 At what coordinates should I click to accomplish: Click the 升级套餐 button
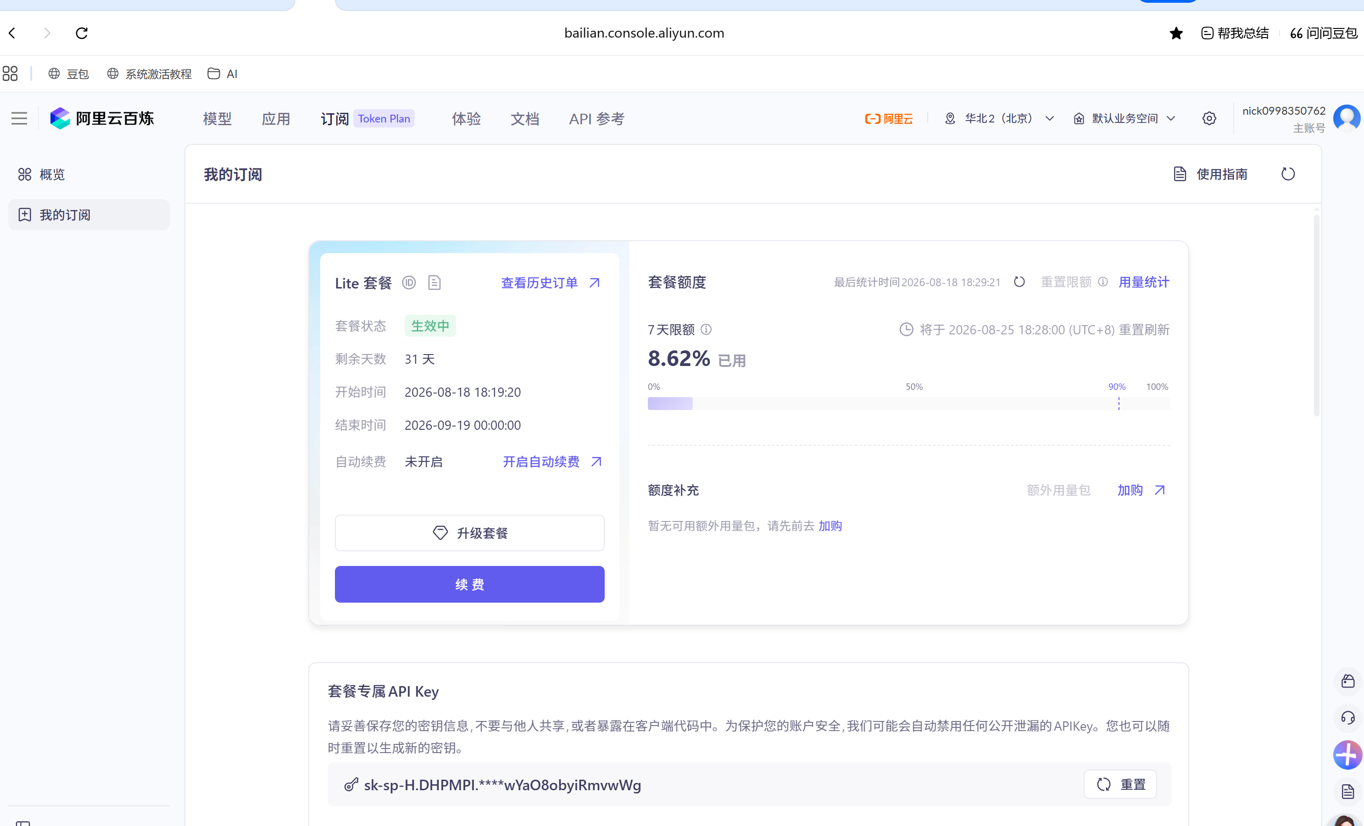click(469, 533)
